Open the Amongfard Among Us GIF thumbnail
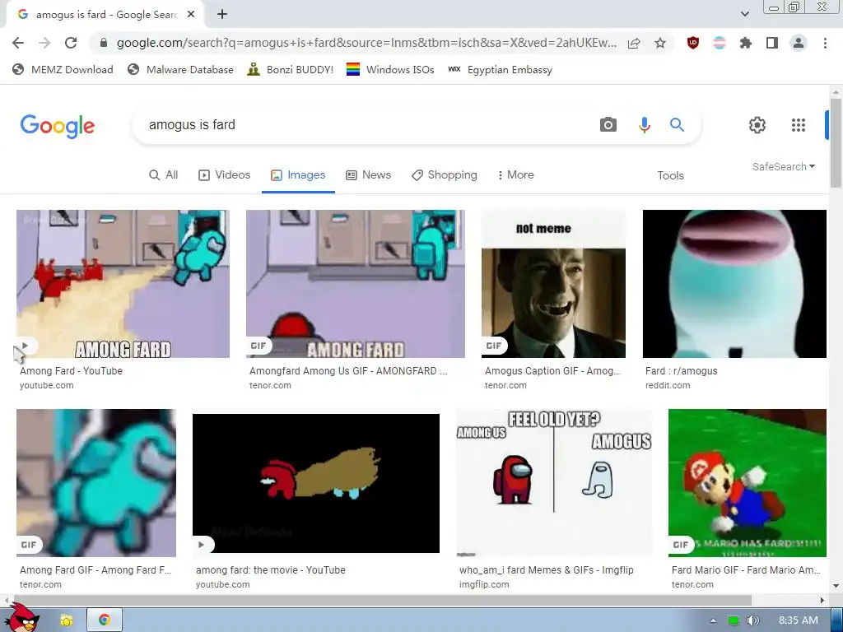843x632 pixels. [x=356, y=284]
